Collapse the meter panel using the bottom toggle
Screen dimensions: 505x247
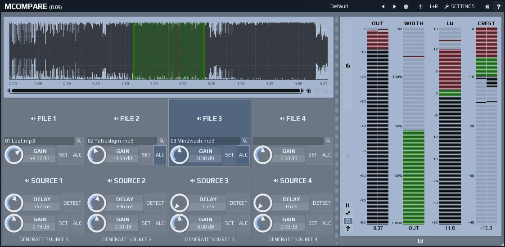[420, 241]
